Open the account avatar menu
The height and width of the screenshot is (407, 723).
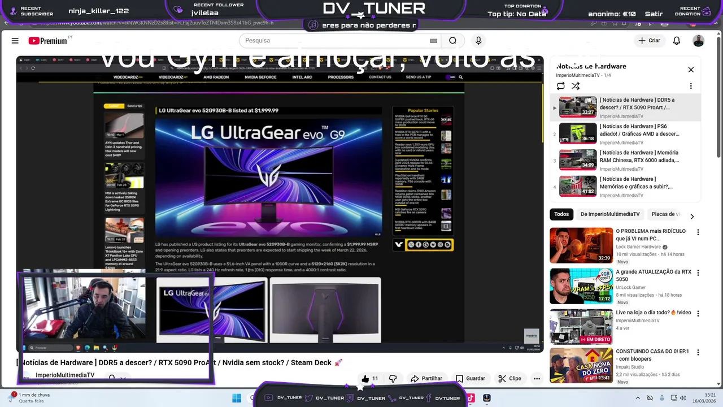699,41
